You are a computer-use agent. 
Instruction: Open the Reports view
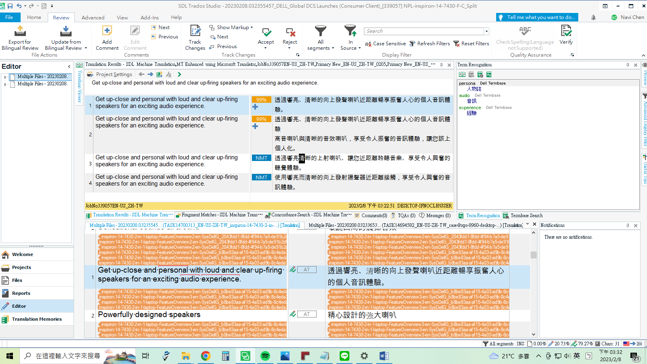pyautogui.click(x=37, y=293)
